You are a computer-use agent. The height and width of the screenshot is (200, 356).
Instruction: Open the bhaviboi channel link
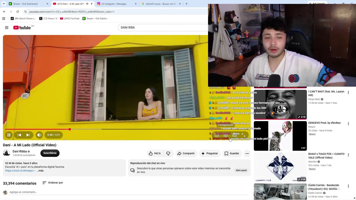pos(312,162)
